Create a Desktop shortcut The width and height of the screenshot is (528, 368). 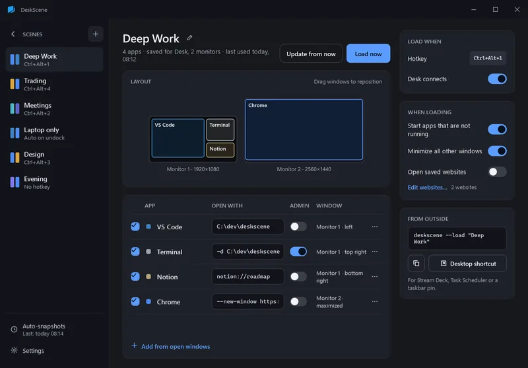pos(467,263)
